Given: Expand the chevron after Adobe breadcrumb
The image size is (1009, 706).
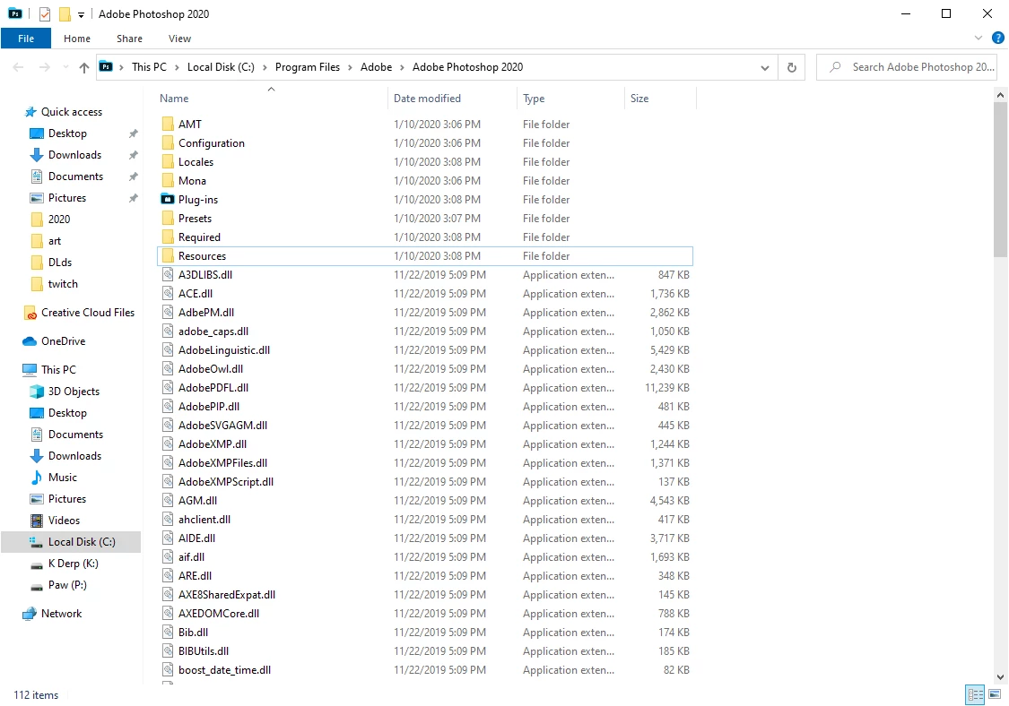Looking at the screenshot, I should [x=402, y=67].
